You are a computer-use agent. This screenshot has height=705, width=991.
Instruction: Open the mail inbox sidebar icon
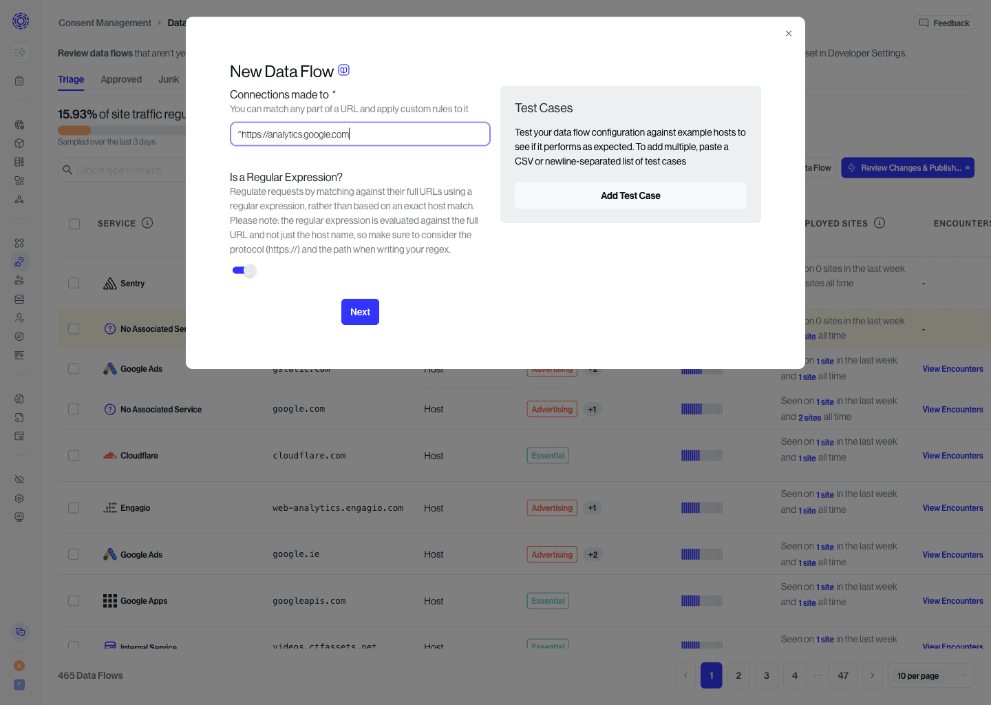coord(19,299)
